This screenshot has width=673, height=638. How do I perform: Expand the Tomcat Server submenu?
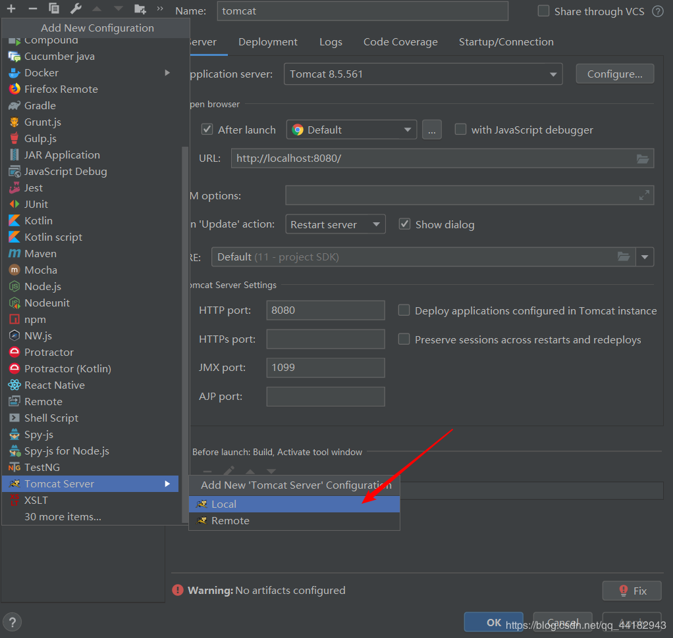click(x=90, y=483)
